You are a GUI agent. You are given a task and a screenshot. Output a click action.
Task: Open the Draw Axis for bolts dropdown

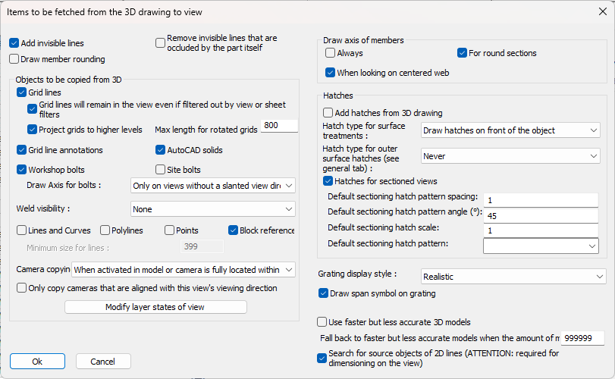click(x=212, y=185)
